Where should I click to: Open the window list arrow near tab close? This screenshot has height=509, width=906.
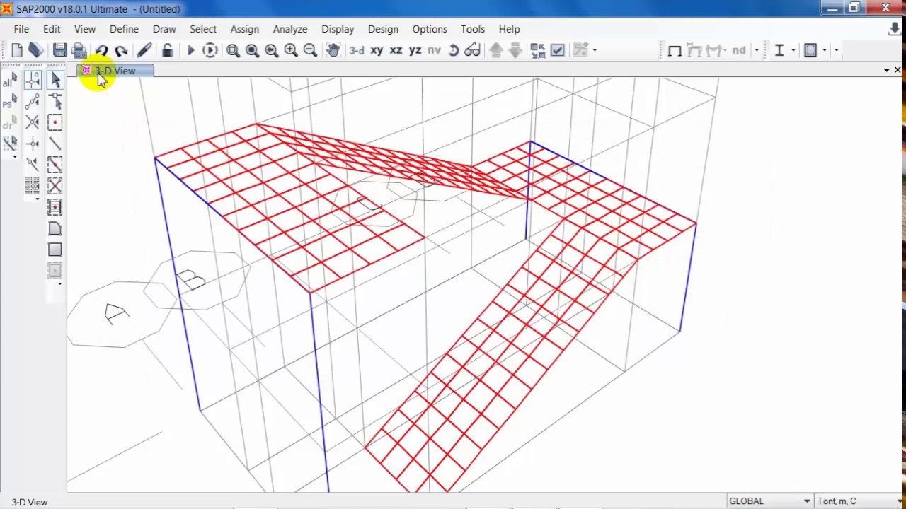(x=886, y=71)
